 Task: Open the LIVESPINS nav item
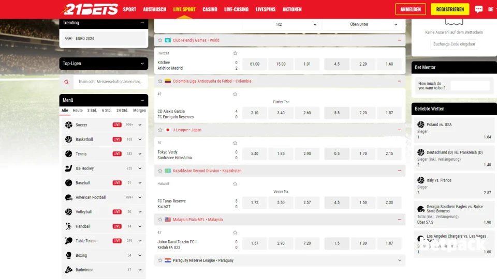tap(265, 9)
